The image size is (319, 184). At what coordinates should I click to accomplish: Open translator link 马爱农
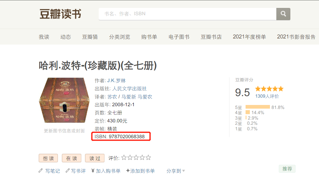click(145, 97)
